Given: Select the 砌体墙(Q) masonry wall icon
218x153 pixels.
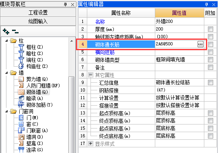Looking at the screenshot, I should pos(21,92).
